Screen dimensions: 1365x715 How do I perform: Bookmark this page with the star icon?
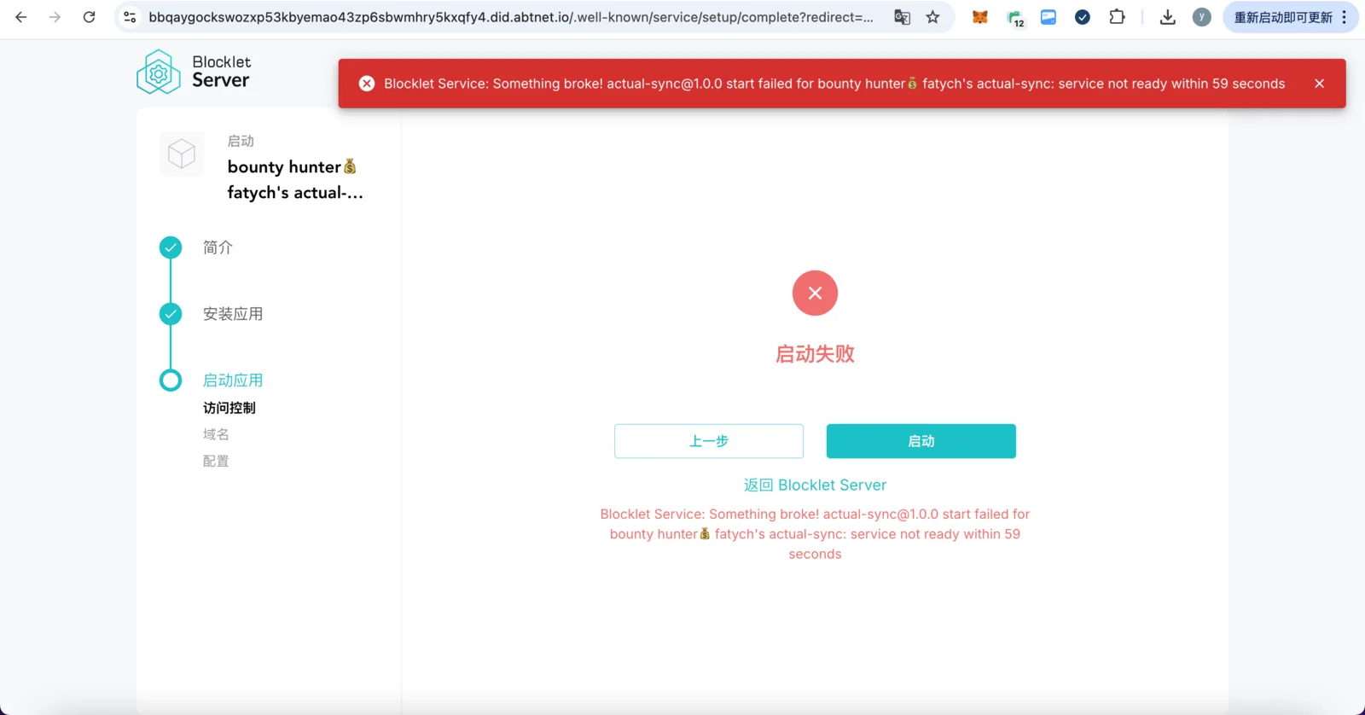pyautogui.click(x=933, y=17)
